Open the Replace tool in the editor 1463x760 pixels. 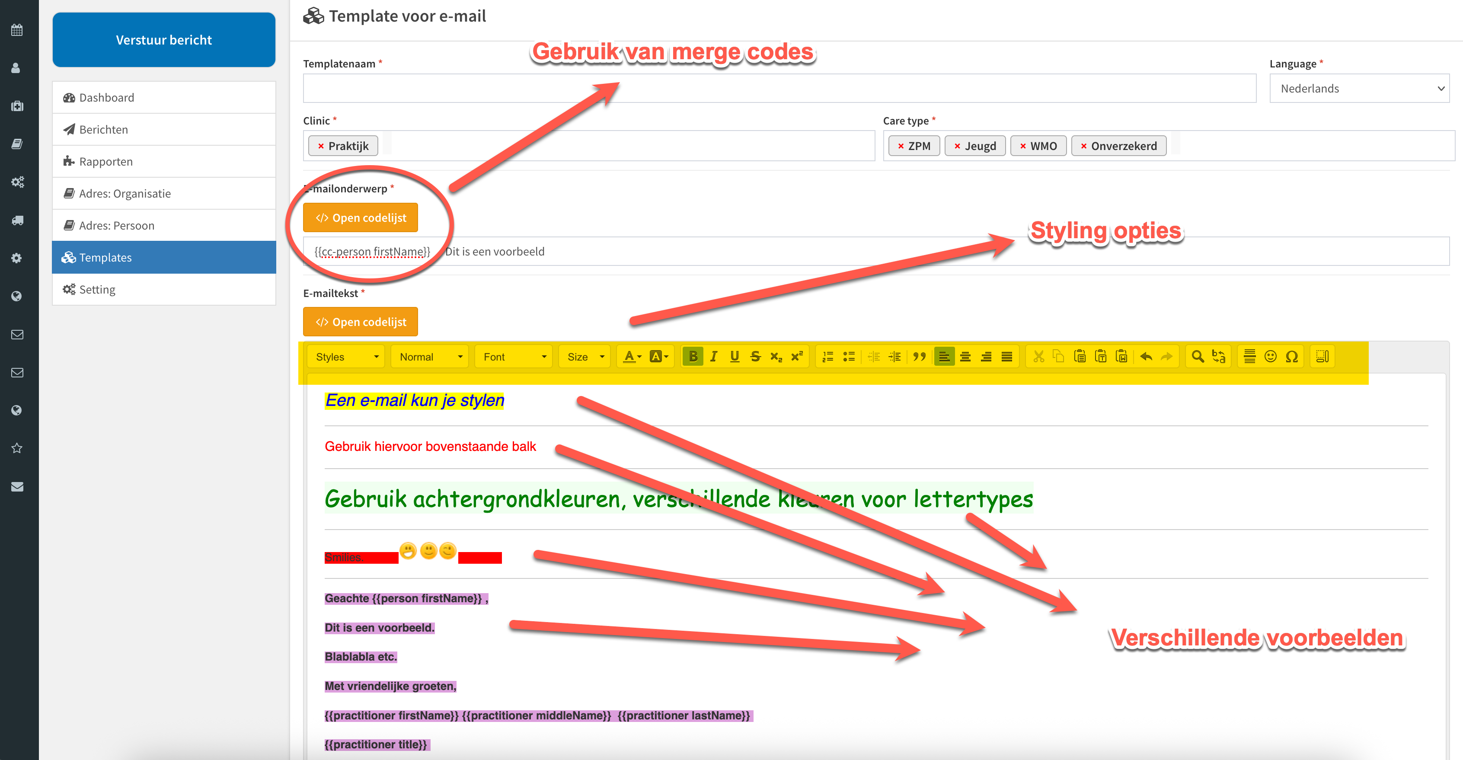tap(1219, 357)
